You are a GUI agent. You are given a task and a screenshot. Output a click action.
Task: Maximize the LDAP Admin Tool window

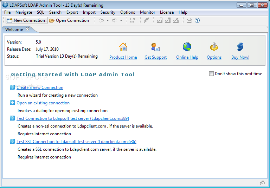tap(252, 5)
